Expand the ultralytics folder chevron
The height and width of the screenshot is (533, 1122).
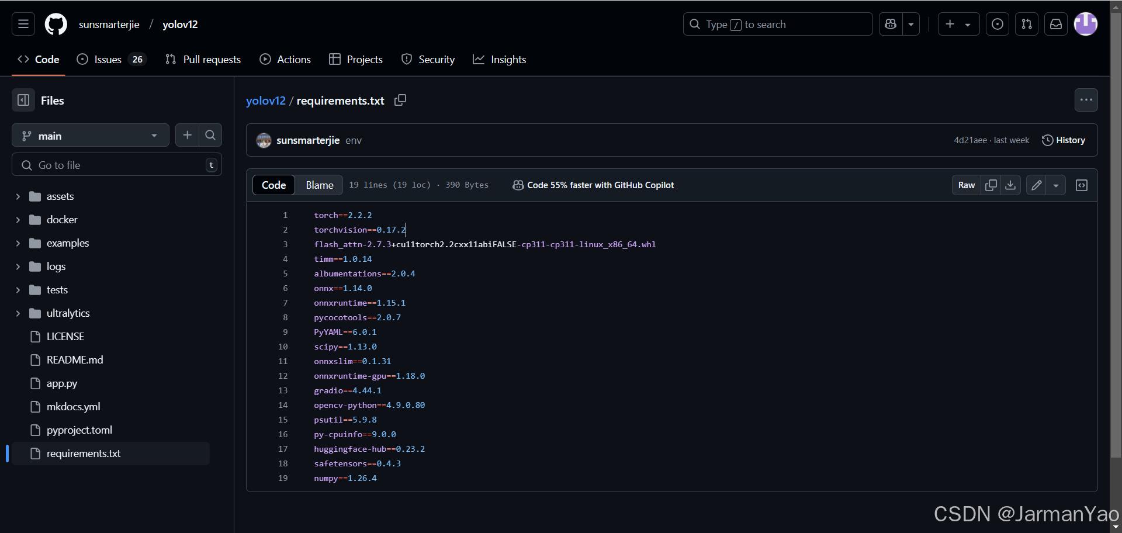pyautogui.click(x=18, y=313)
